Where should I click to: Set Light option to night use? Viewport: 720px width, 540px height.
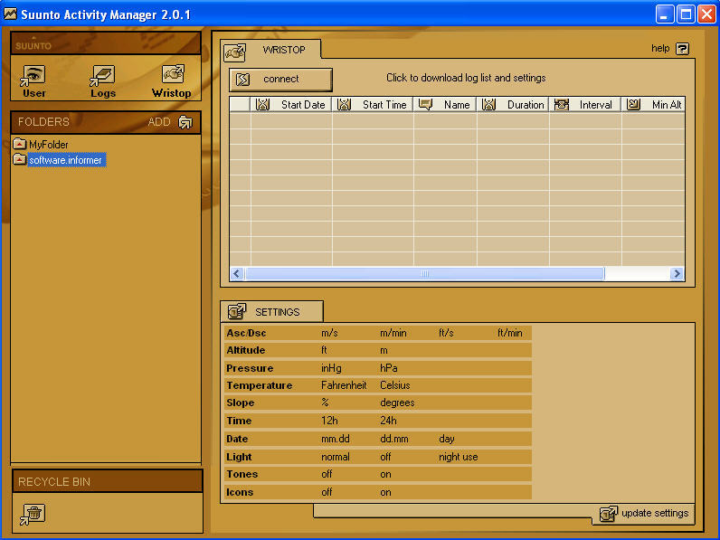click(458, 457)
